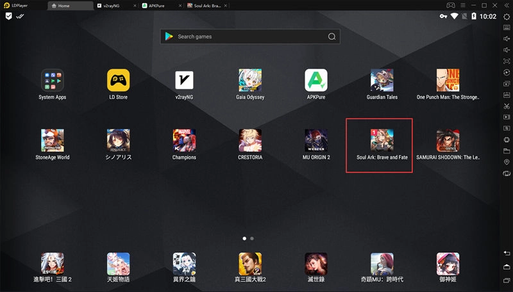Click the location pin sidebar icon

(507, 163)
